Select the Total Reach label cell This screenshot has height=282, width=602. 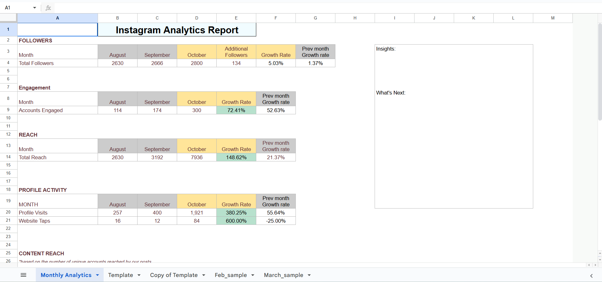[x=57, y=157]
